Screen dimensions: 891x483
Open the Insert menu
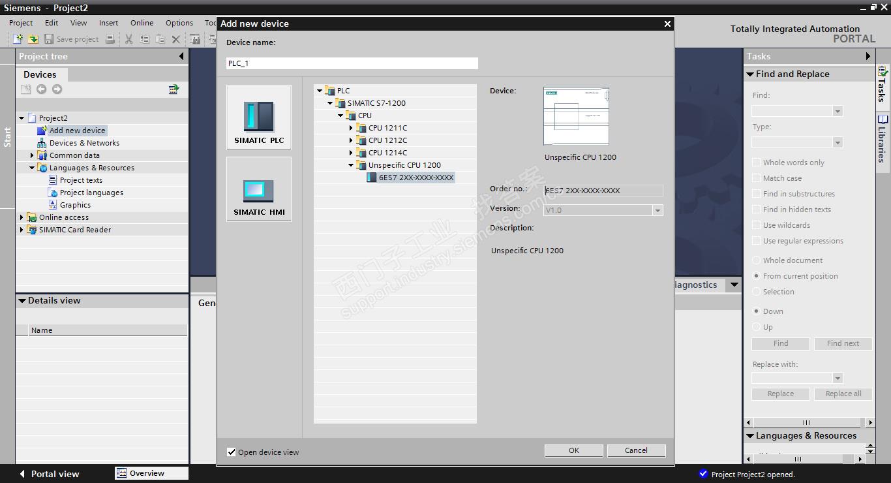108,23
